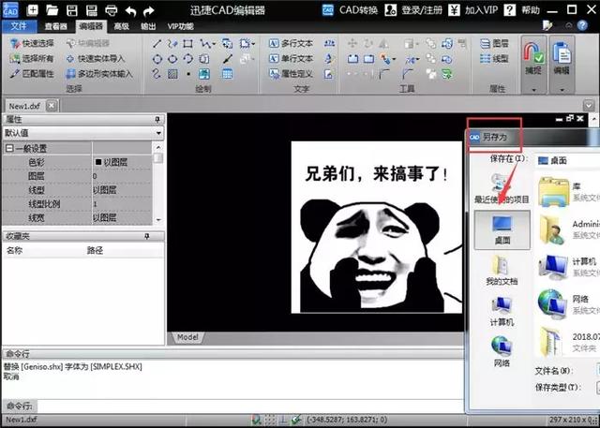600x428 pixels.
Task: Expand the polyline tool dropdown arrow
Action: coord(214,44)
